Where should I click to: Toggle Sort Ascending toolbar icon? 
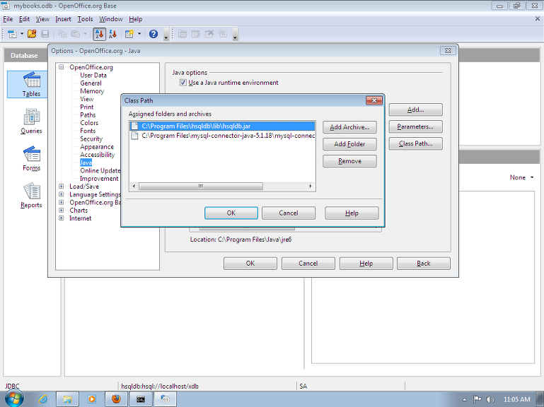click(99, 34)
